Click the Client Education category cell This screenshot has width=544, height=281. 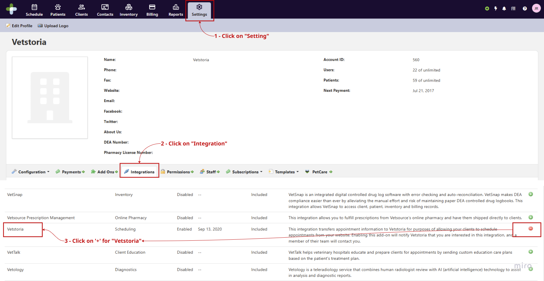(130, 252)
